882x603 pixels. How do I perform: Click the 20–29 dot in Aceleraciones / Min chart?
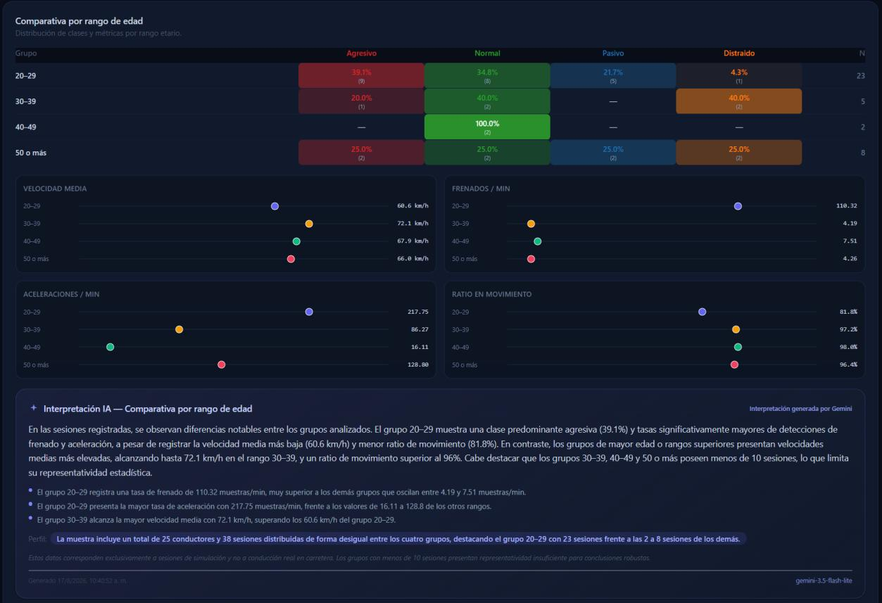[309, 312]
